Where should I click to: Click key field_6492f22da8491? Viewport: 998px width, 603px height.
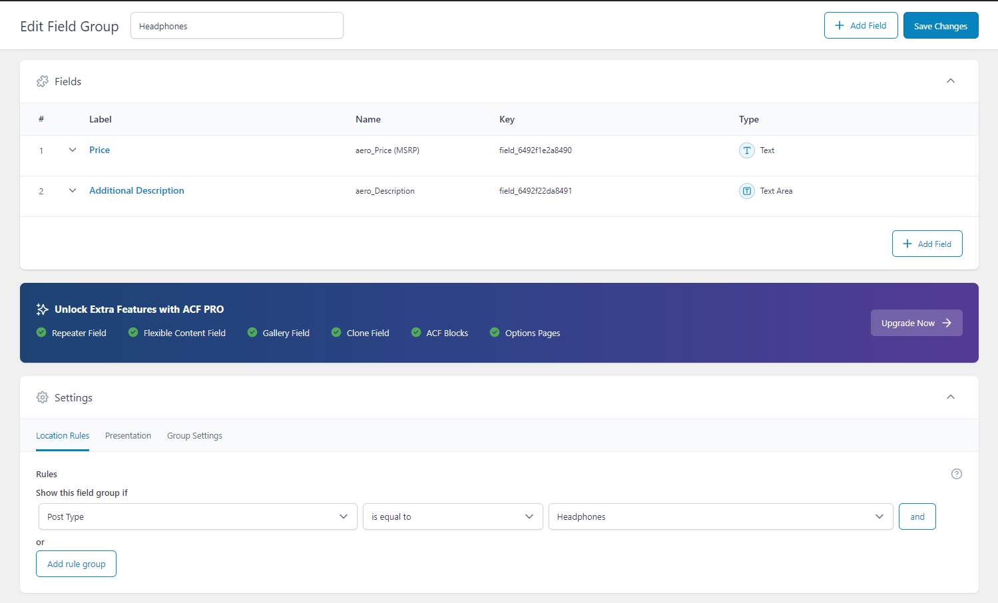[x=535, y=191]
